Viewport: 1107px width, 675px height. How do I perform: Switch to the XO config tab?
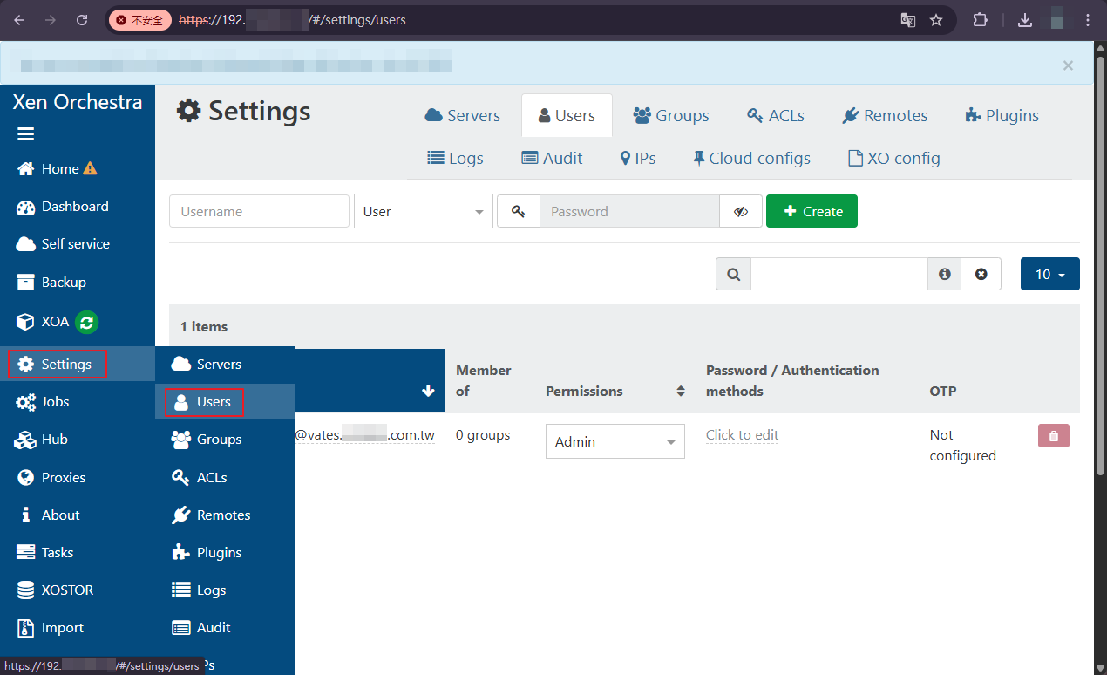point(893,158)
